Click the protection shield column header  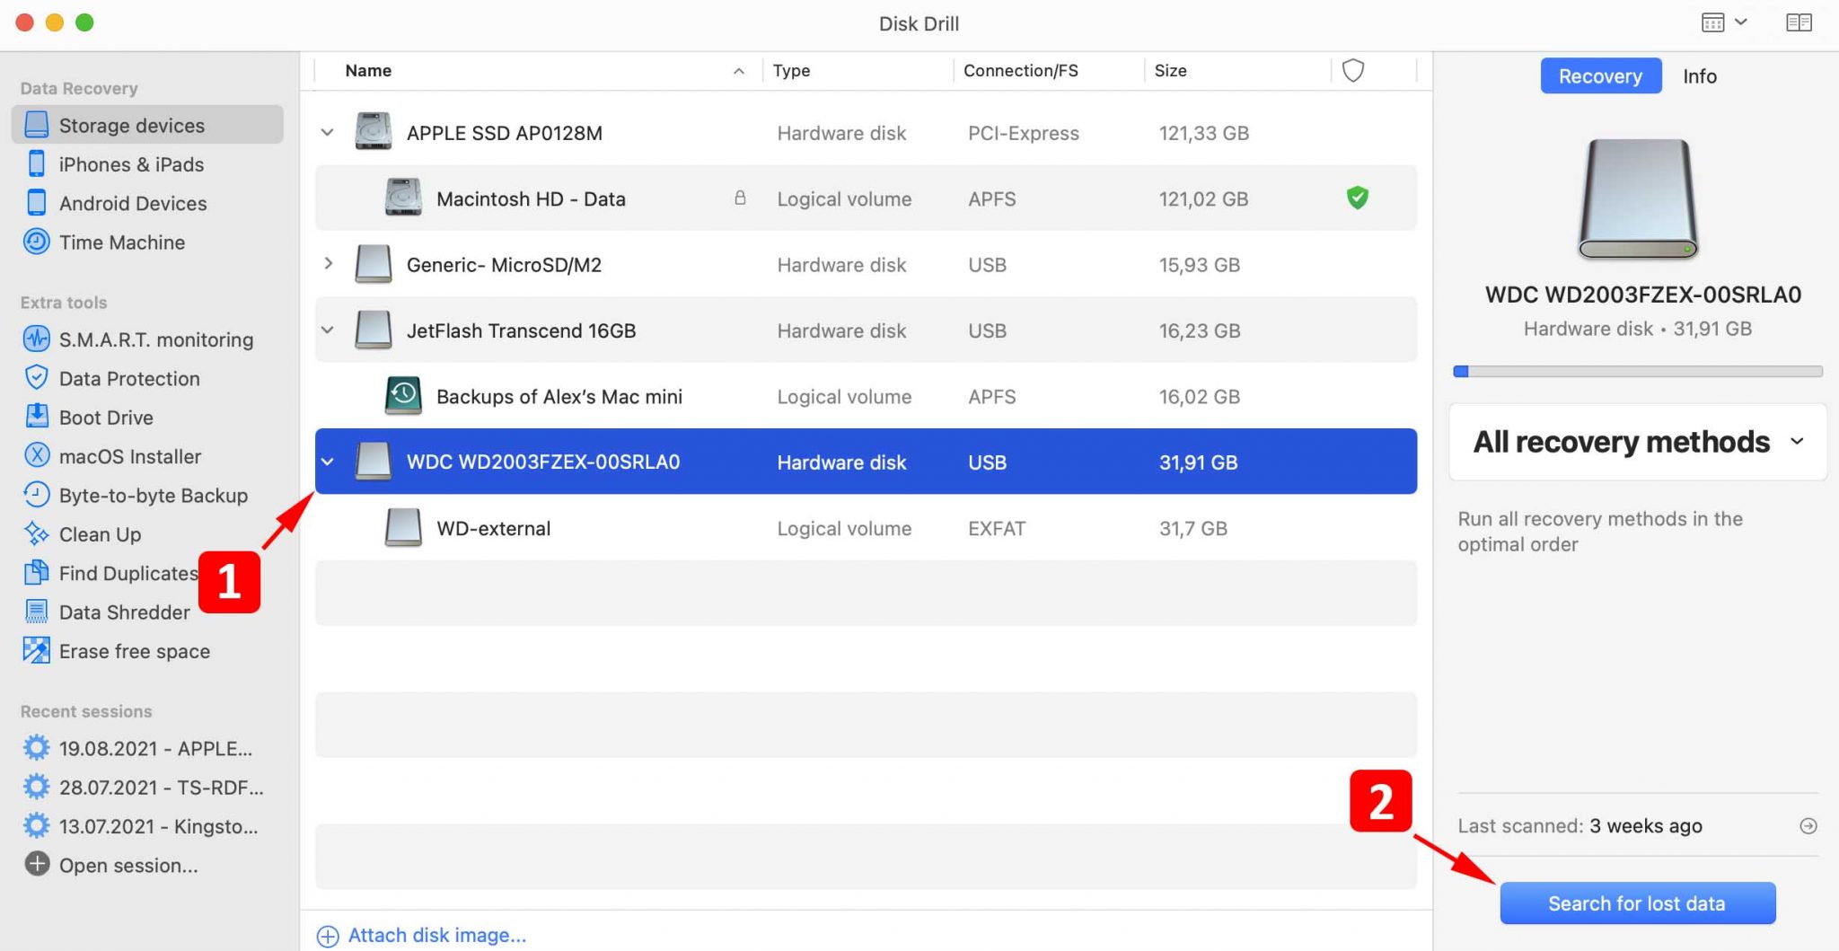pos(1352,70)
